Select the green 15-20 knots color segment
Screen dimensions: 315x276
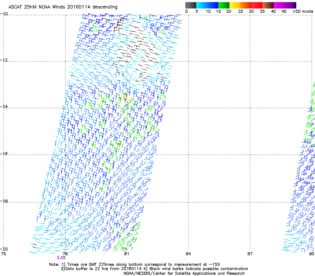[x=224, y=5]
